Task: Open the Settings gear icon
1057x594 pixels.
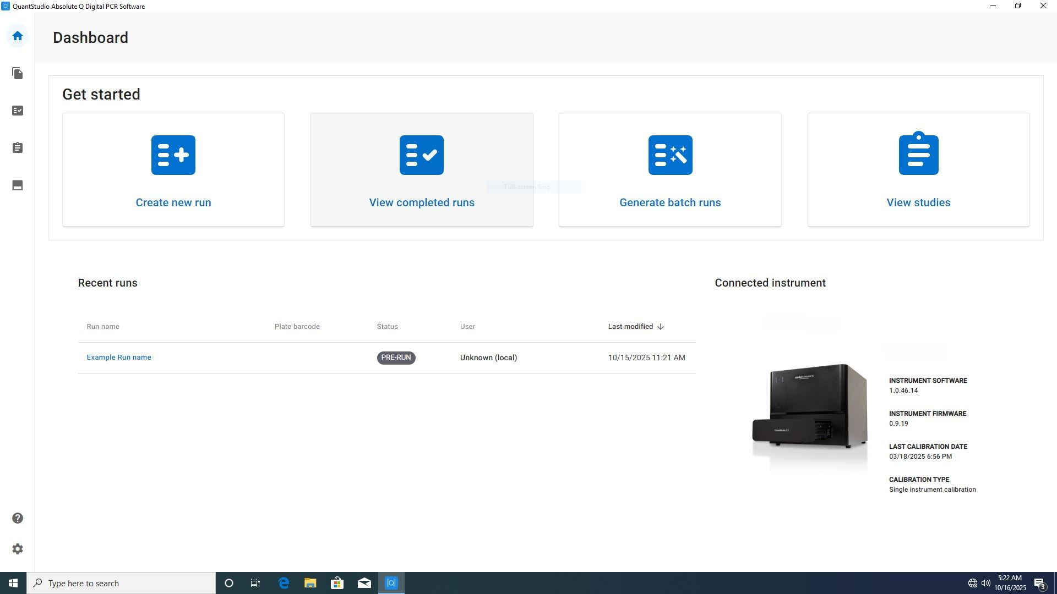Action: [x=18, y=549]
